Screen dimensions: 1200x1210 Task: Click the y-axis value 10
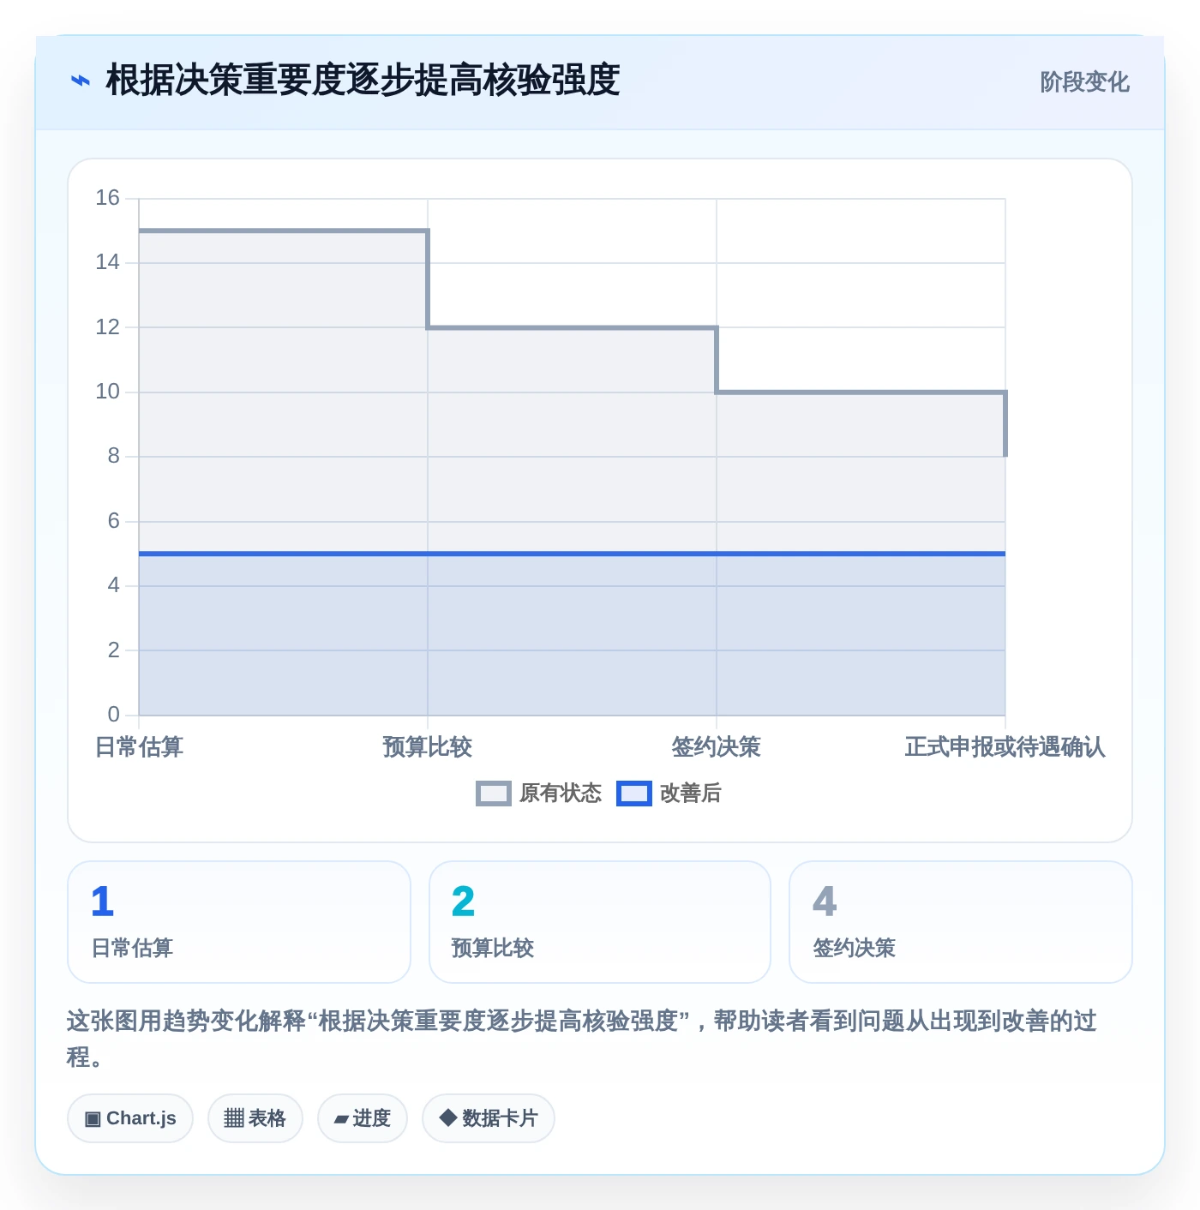(108, 392)
